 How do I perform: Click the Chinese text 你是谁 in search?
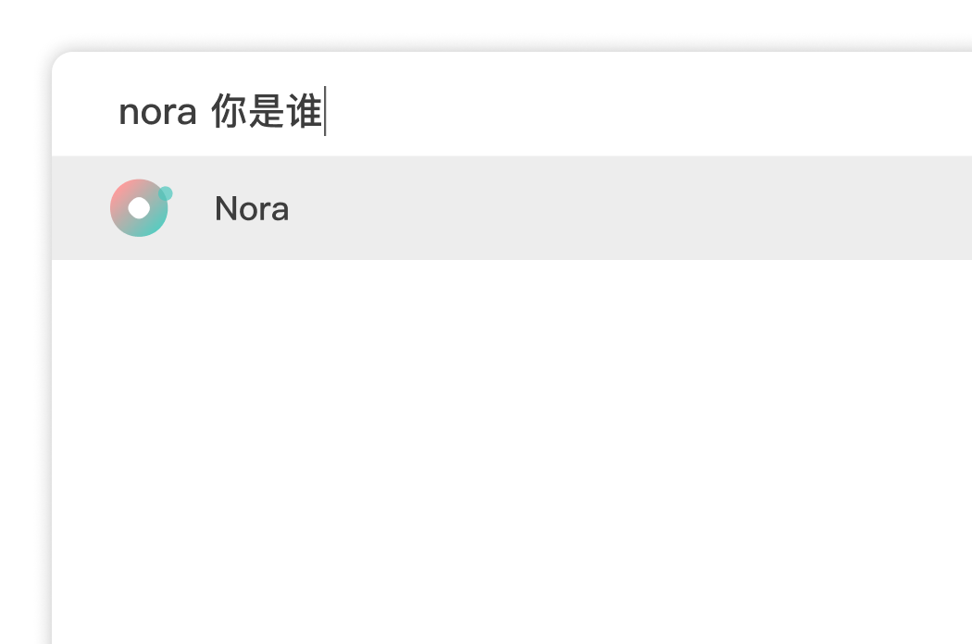(267, 112)
